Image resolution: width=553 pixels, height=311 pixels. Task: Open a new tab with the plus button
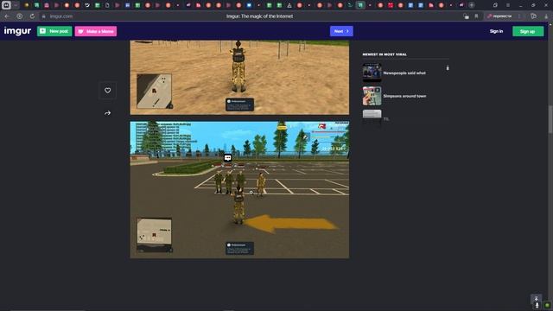(x=472, y=5)
